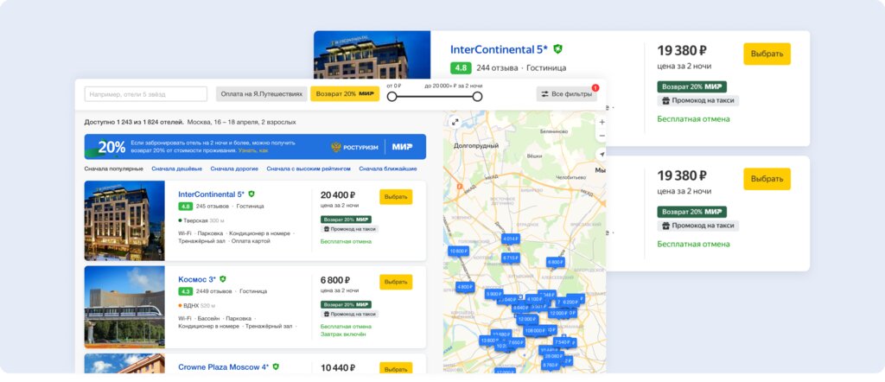Click the shield icon beside InterContinental 5* with 245 отзывов
Image resolution: width=885 pixels, height=382 pixels.
coord(251,194)
